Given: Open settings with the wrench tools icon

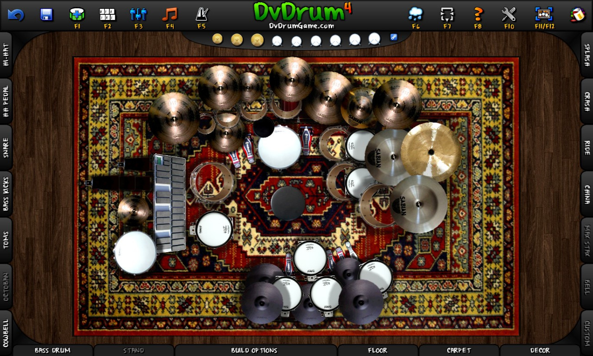Looking at the screenshot, I should click(509, 15).
